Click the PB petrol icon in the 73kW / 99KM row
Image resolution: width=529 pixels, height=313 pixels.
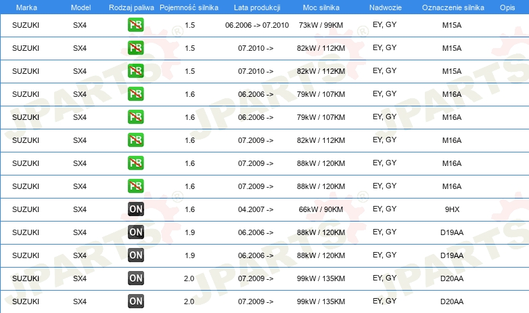[135, 25]
